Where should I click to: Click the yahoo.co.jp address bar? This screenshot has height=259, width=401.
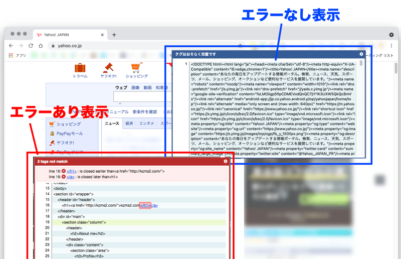tap(146, 46)
